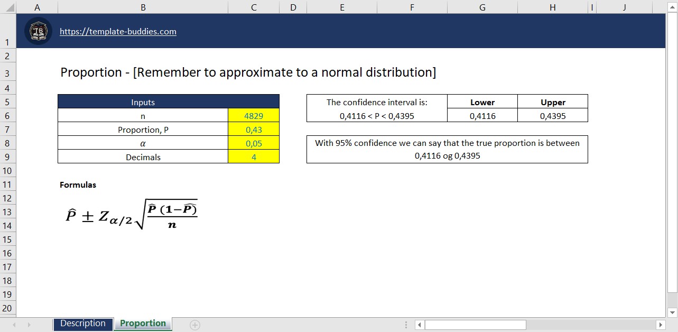Select the yellow Proportion value cell showing 0,43
678x332 pixels.
(253, 129)
